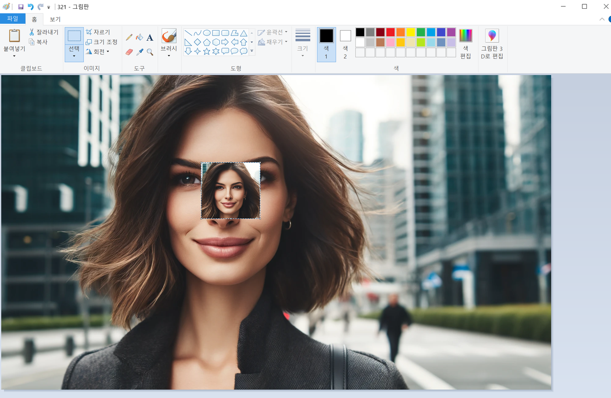Viewport: 611px width, 398px height.
Task: Click the Undo arrow in title bar
Action: tap(31, 6)
